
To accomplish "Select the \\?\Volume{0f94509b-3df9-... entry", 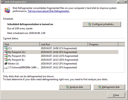I will 61,67.
